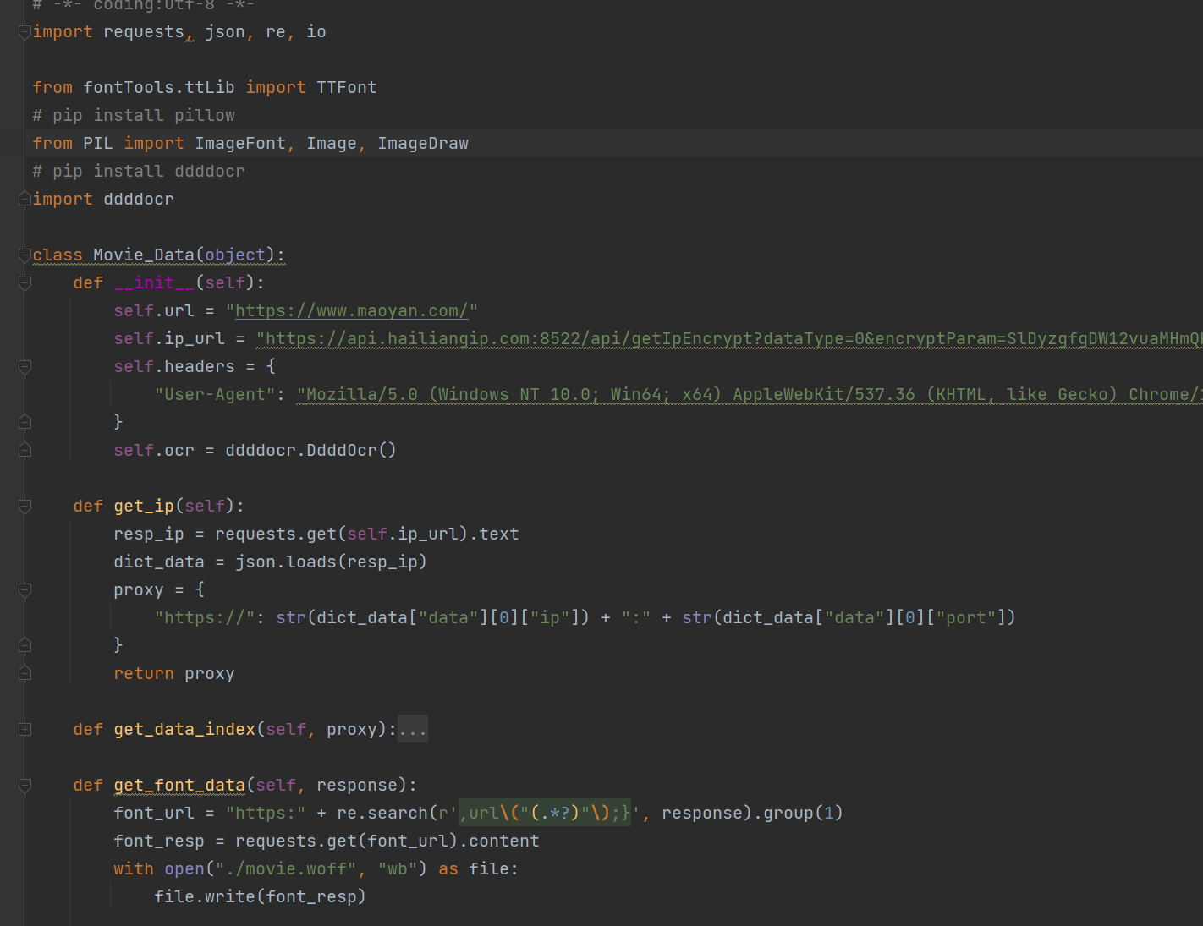Click 'self.ip_url' assignment target
Screen dimensions: 1203x926
point(169,339)
